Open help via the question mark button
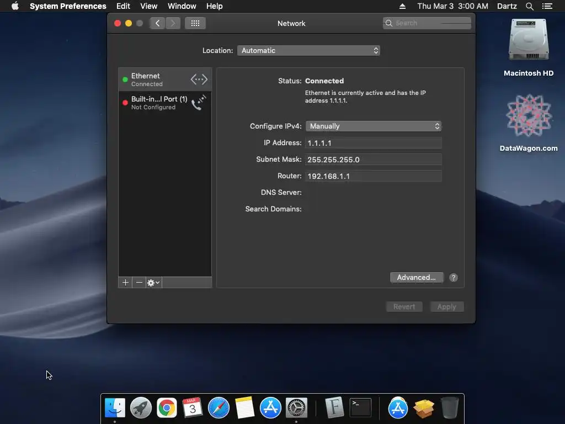The image size is (565, 424). [454, 278]
